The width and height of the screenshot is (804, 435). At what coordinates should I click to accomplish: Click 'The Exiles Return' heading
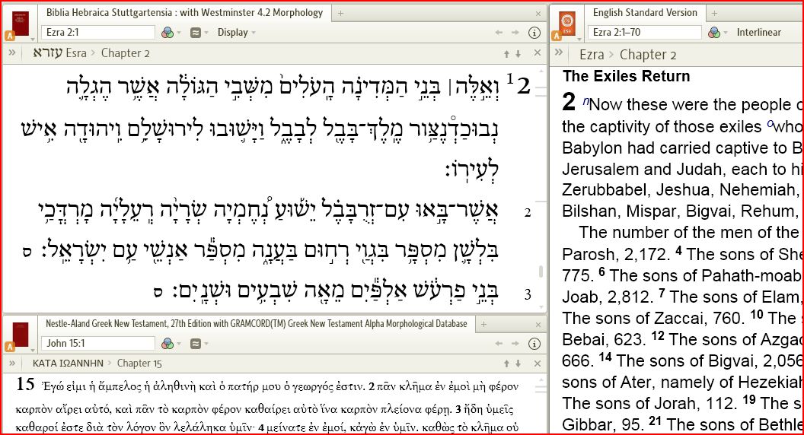pyautogui.click(x=626, y=76)
